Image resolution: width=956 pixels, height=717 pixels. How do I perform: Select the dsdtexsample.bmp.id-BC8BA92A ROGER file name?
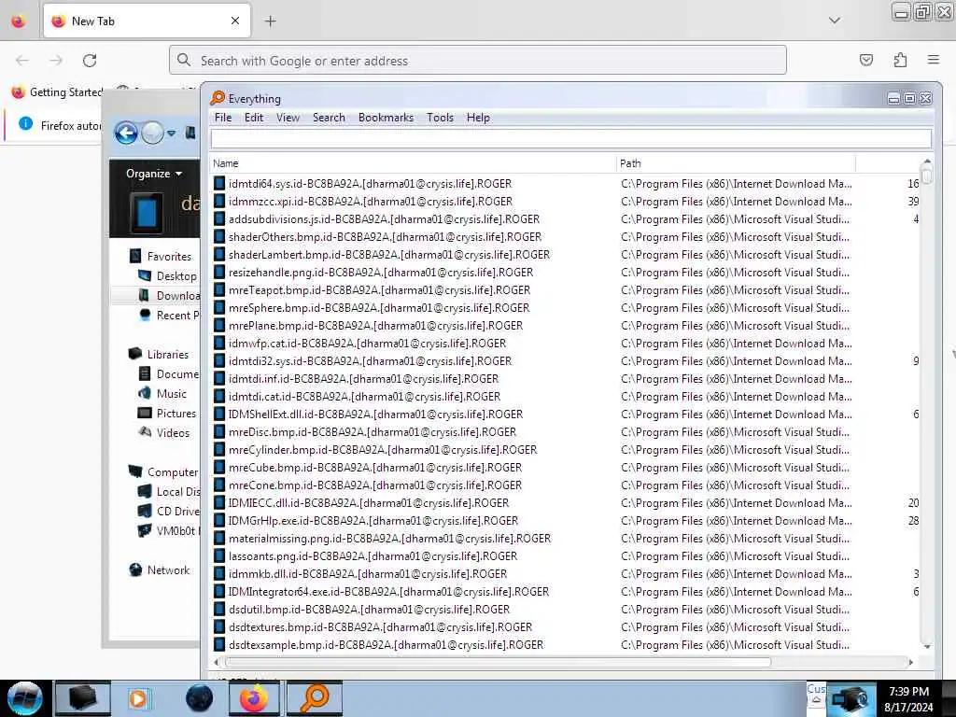coord(386,644)
